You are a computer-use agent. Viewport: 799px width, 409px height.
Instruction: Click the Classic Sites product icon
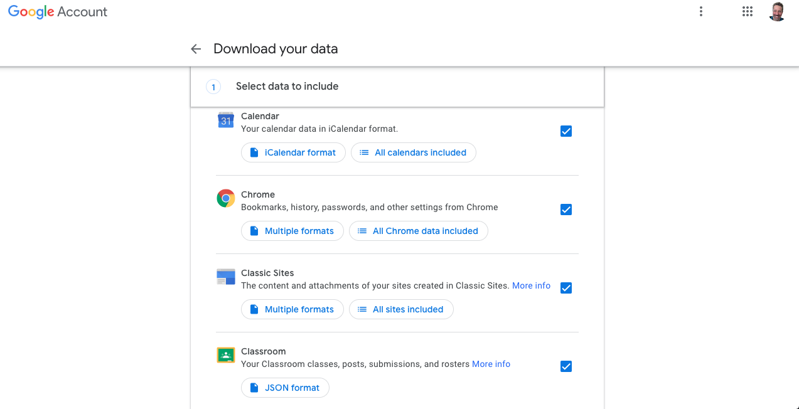click(x=226, y=277)
